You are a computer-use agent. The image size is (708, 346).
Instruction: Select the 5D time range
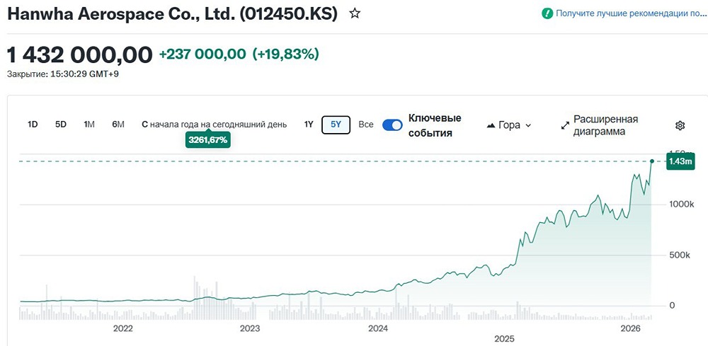click(x=61, y=125)
